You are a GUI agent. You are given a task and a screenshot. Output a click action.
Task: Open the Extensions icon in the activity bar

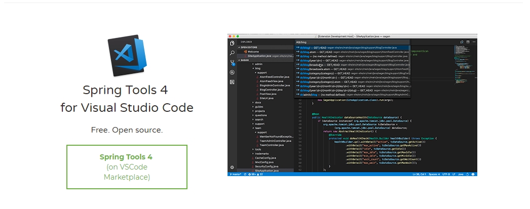232,82
